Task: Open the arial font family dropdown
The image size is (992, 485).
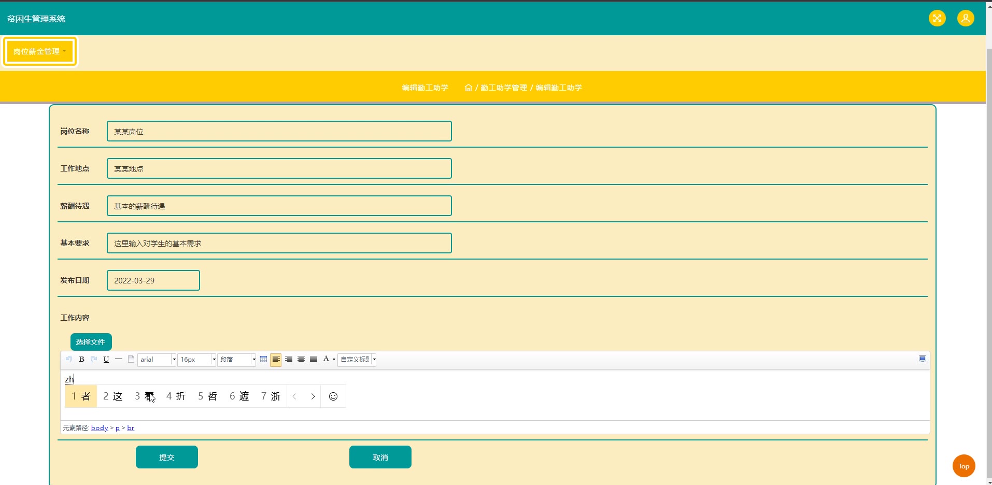Action: point(157,360)
